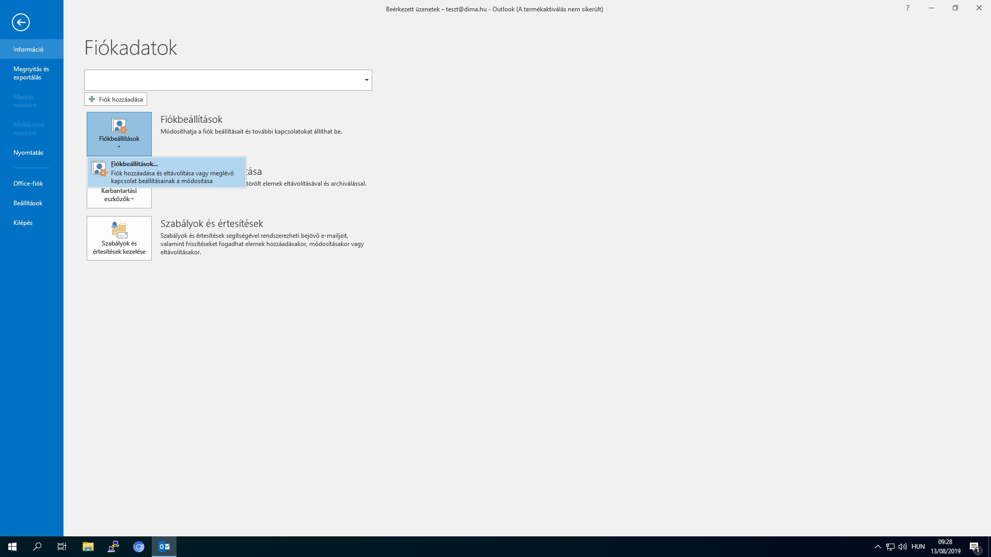Image resolution: width=991 pixels, height=557 pixels.
Task: Click the rules and alerts folder icon
Action: [119, 230]
